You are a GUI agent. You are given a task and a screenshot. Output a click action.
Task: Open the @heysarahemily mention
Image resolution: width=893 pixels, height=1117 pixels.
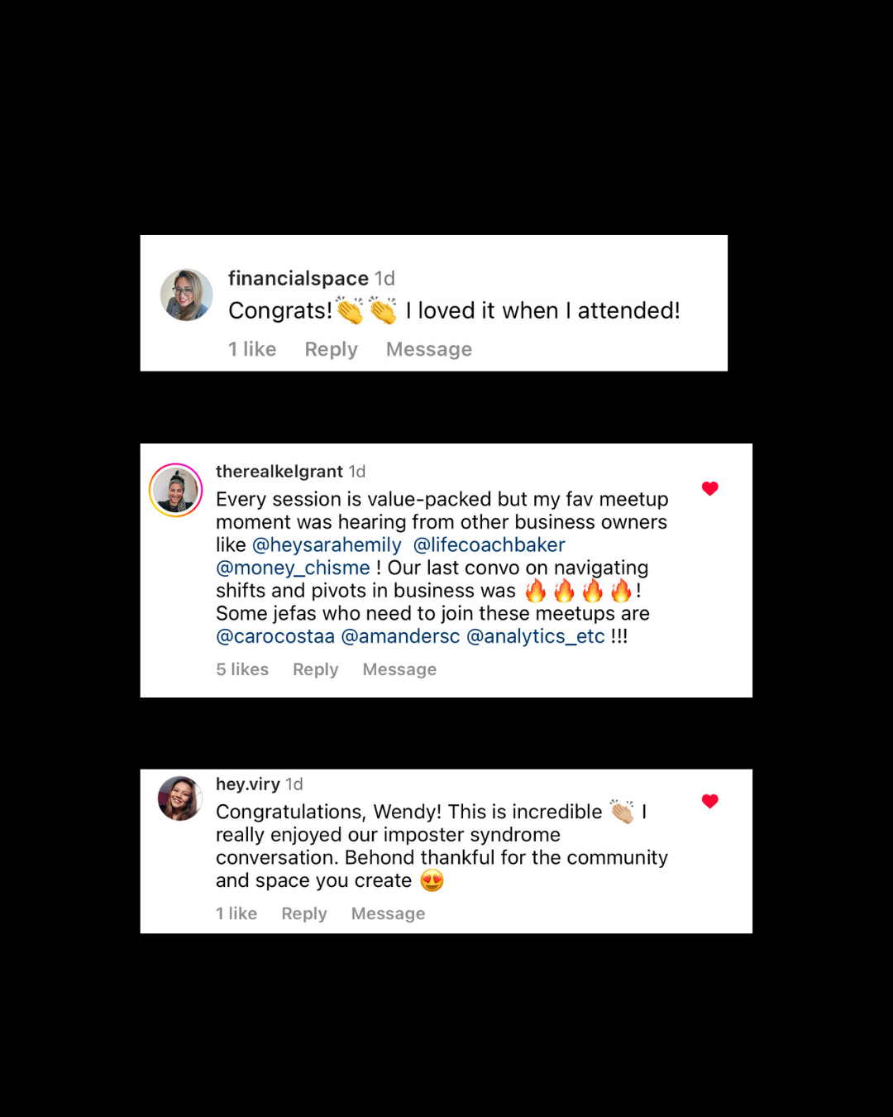point(327,545)
